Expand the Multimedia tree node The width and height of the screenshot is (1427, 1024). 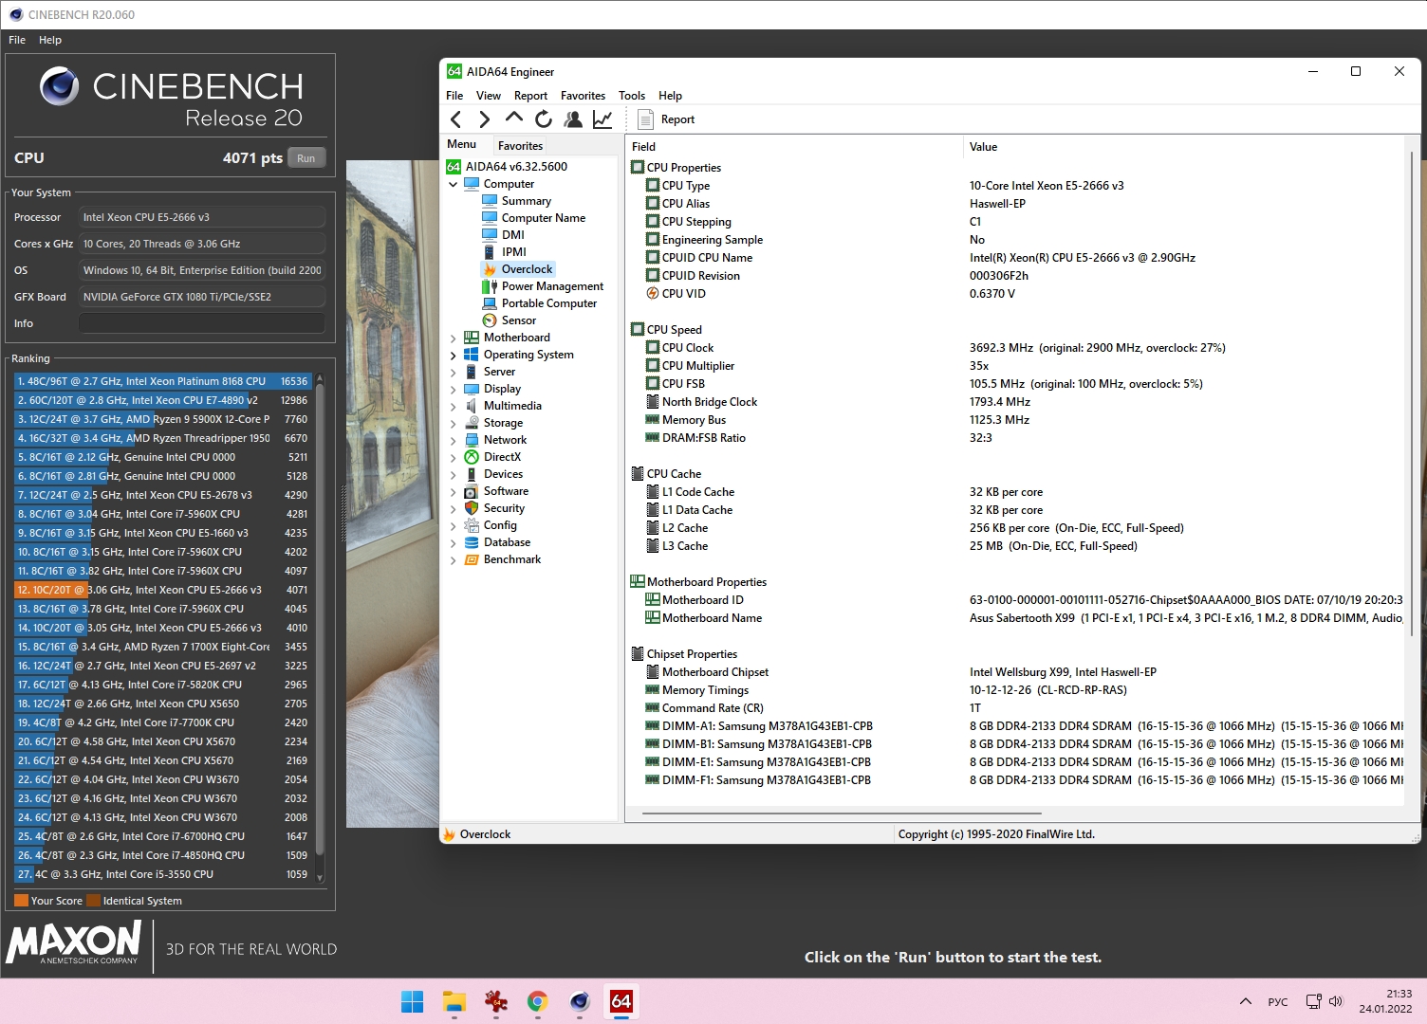click(454, 406)
